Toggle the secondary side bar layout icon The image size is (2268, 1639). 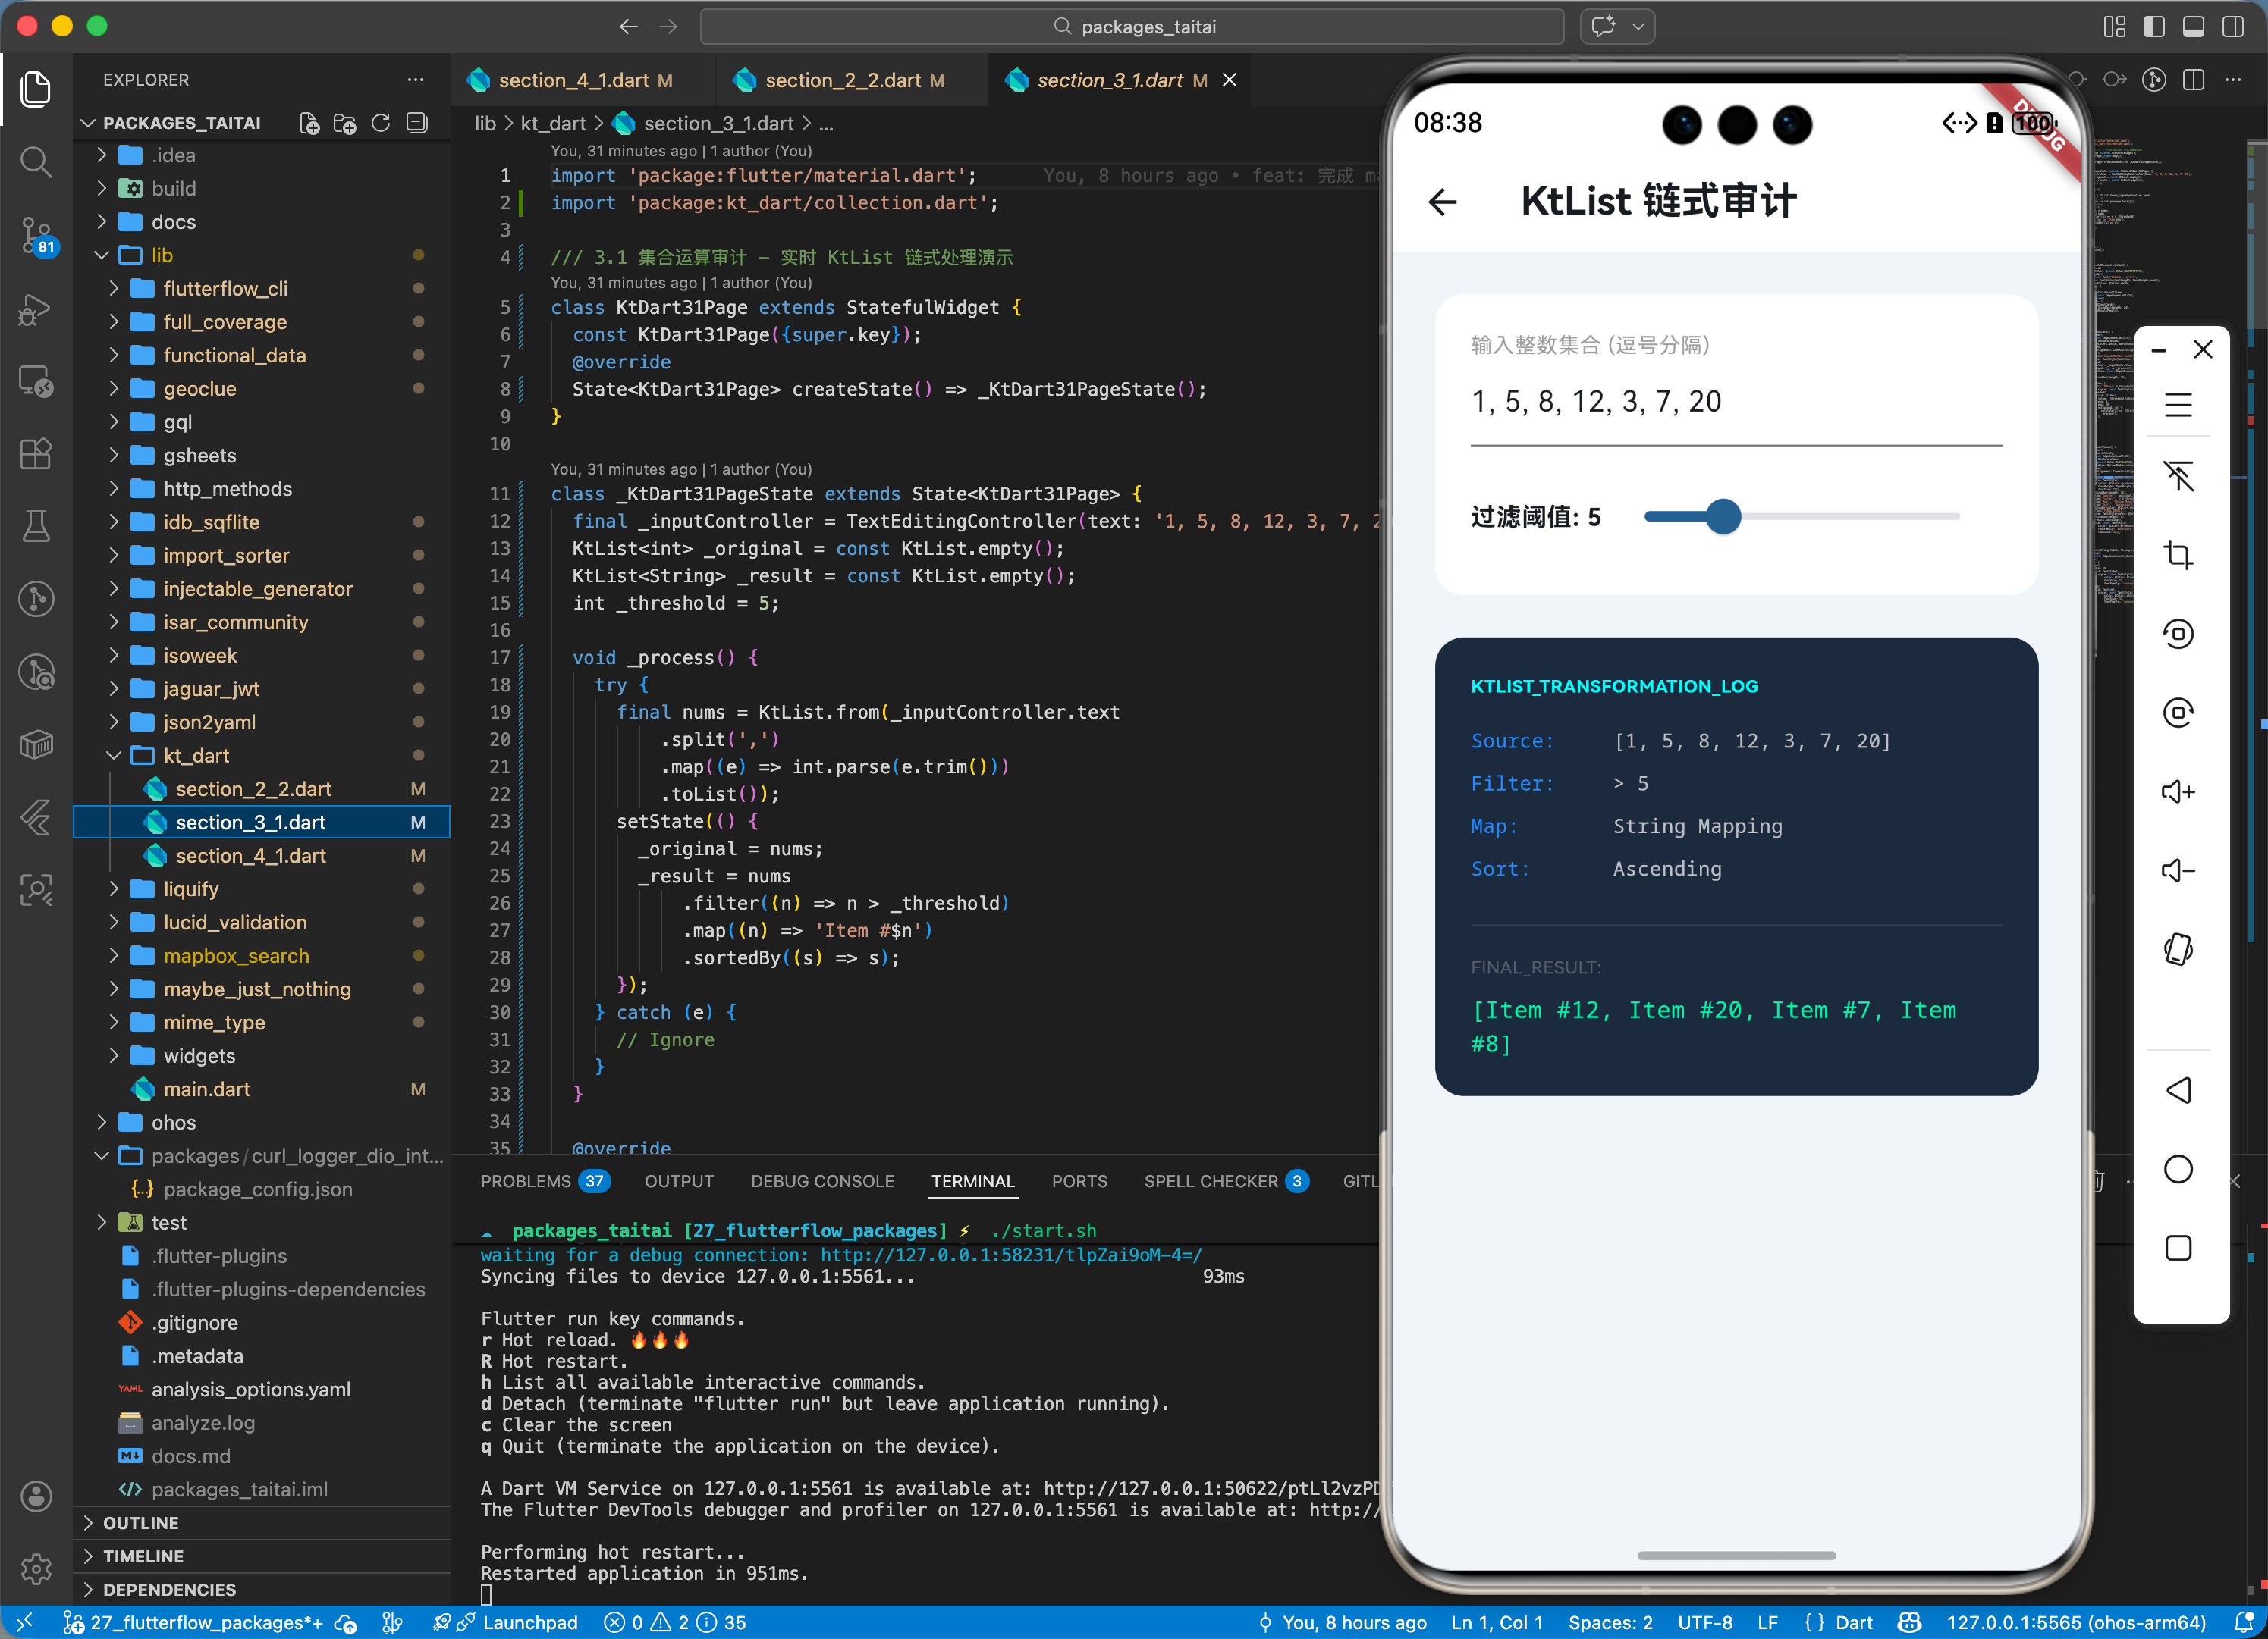pos(2232,27)
